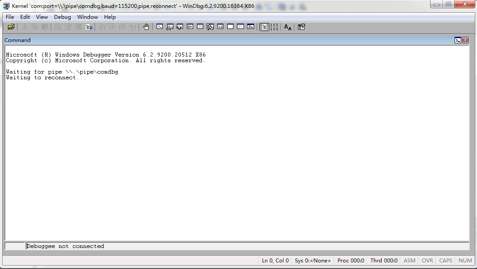The height and width of the screenshot is (269, 477).
Task: Click the Restart toolbar icon
Action: point(68,27)
